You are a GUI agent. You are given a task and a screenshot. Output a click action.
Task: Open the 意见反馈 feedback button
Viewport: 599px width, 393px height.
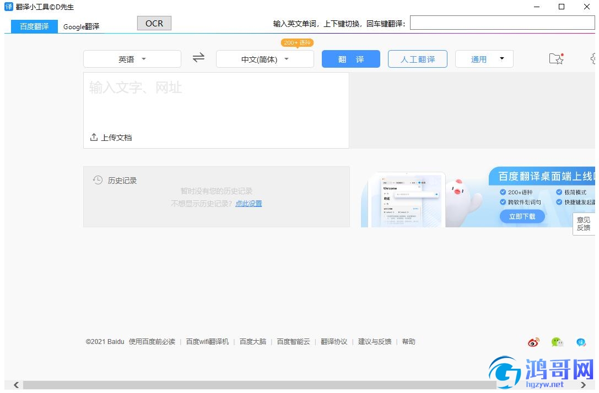point(584,224)
